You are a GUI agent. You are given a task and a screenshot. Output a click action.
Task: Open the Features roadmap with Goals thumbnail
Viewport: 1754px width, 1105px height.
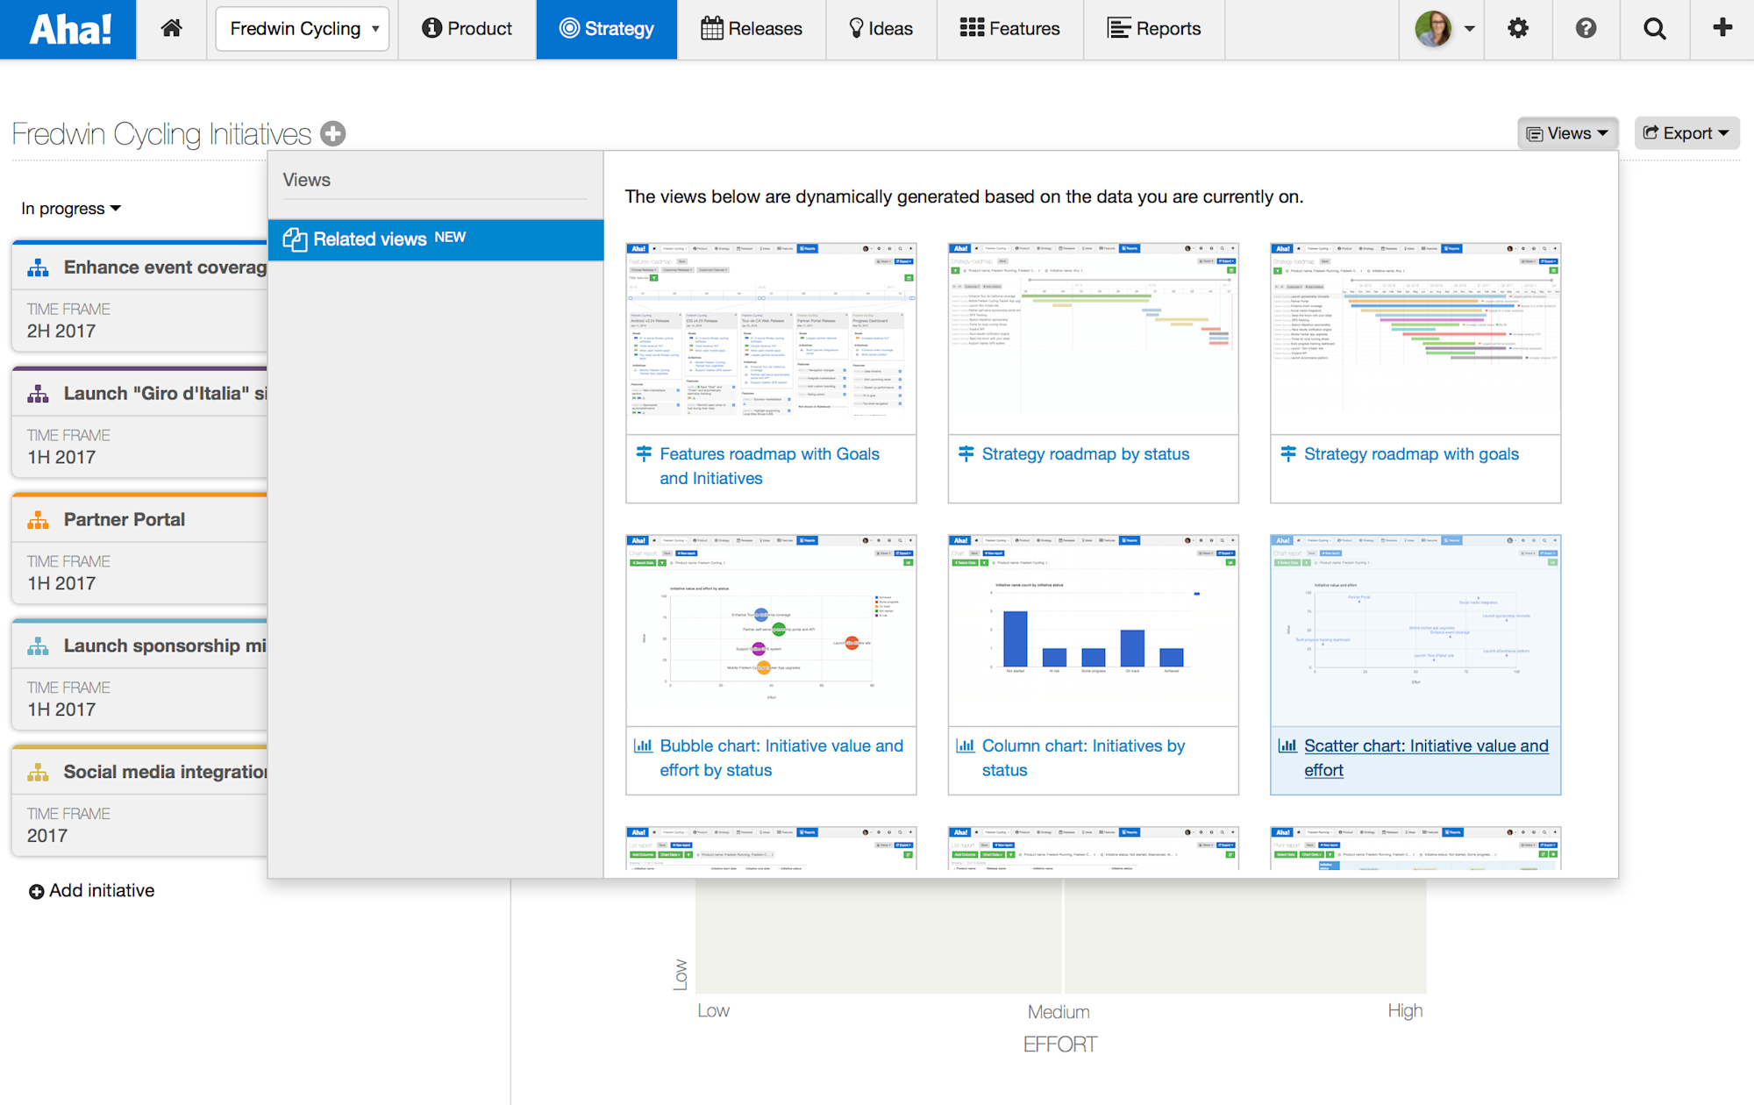pos(770,466)
